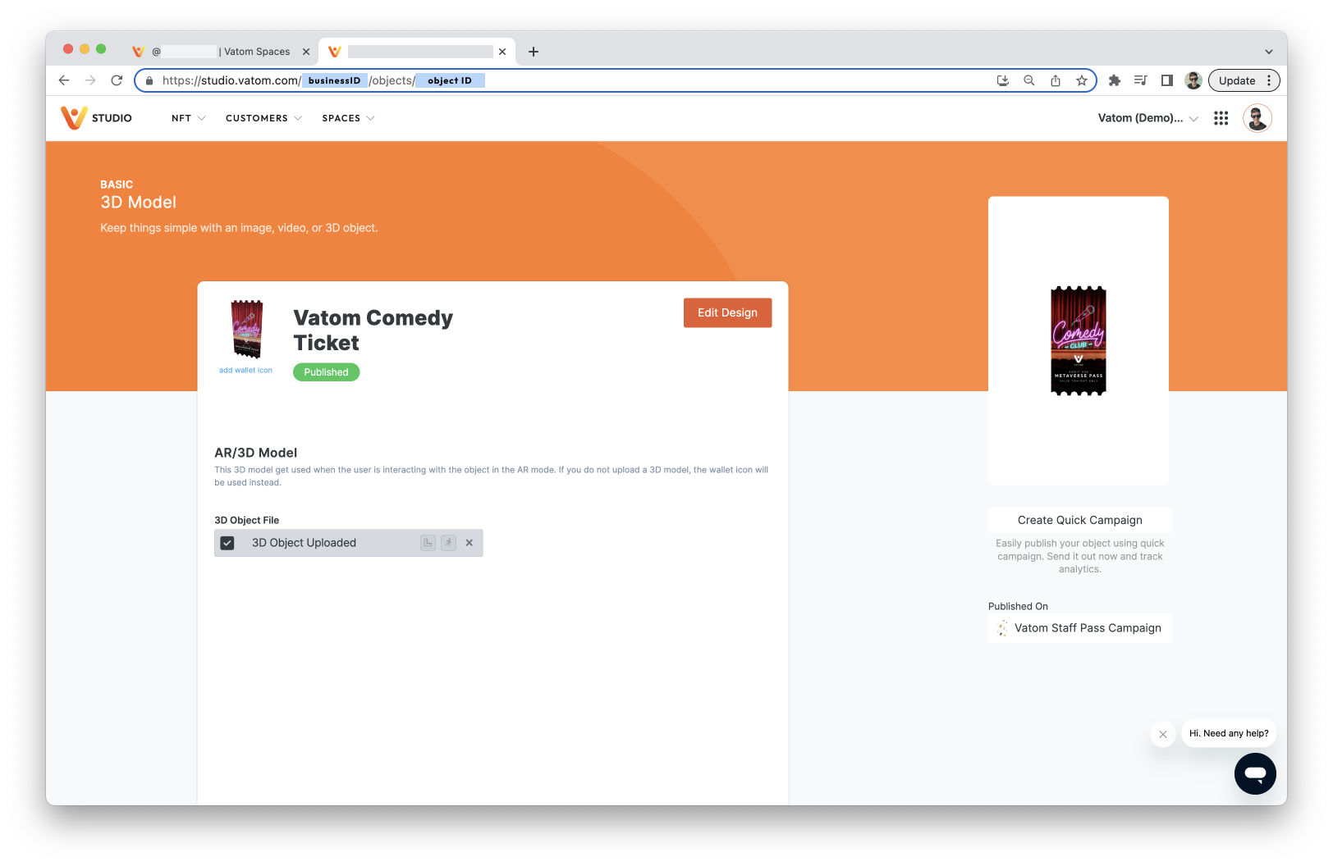Open a new browser tab
The image size is (1333, 866).
534,52
